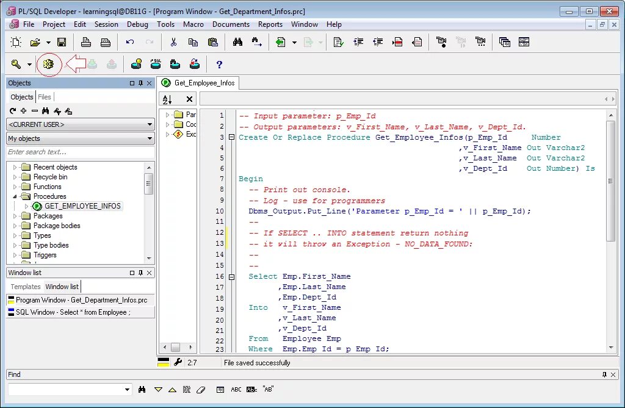Collapse code fold at Create Or Replace line

pos(231,137)
